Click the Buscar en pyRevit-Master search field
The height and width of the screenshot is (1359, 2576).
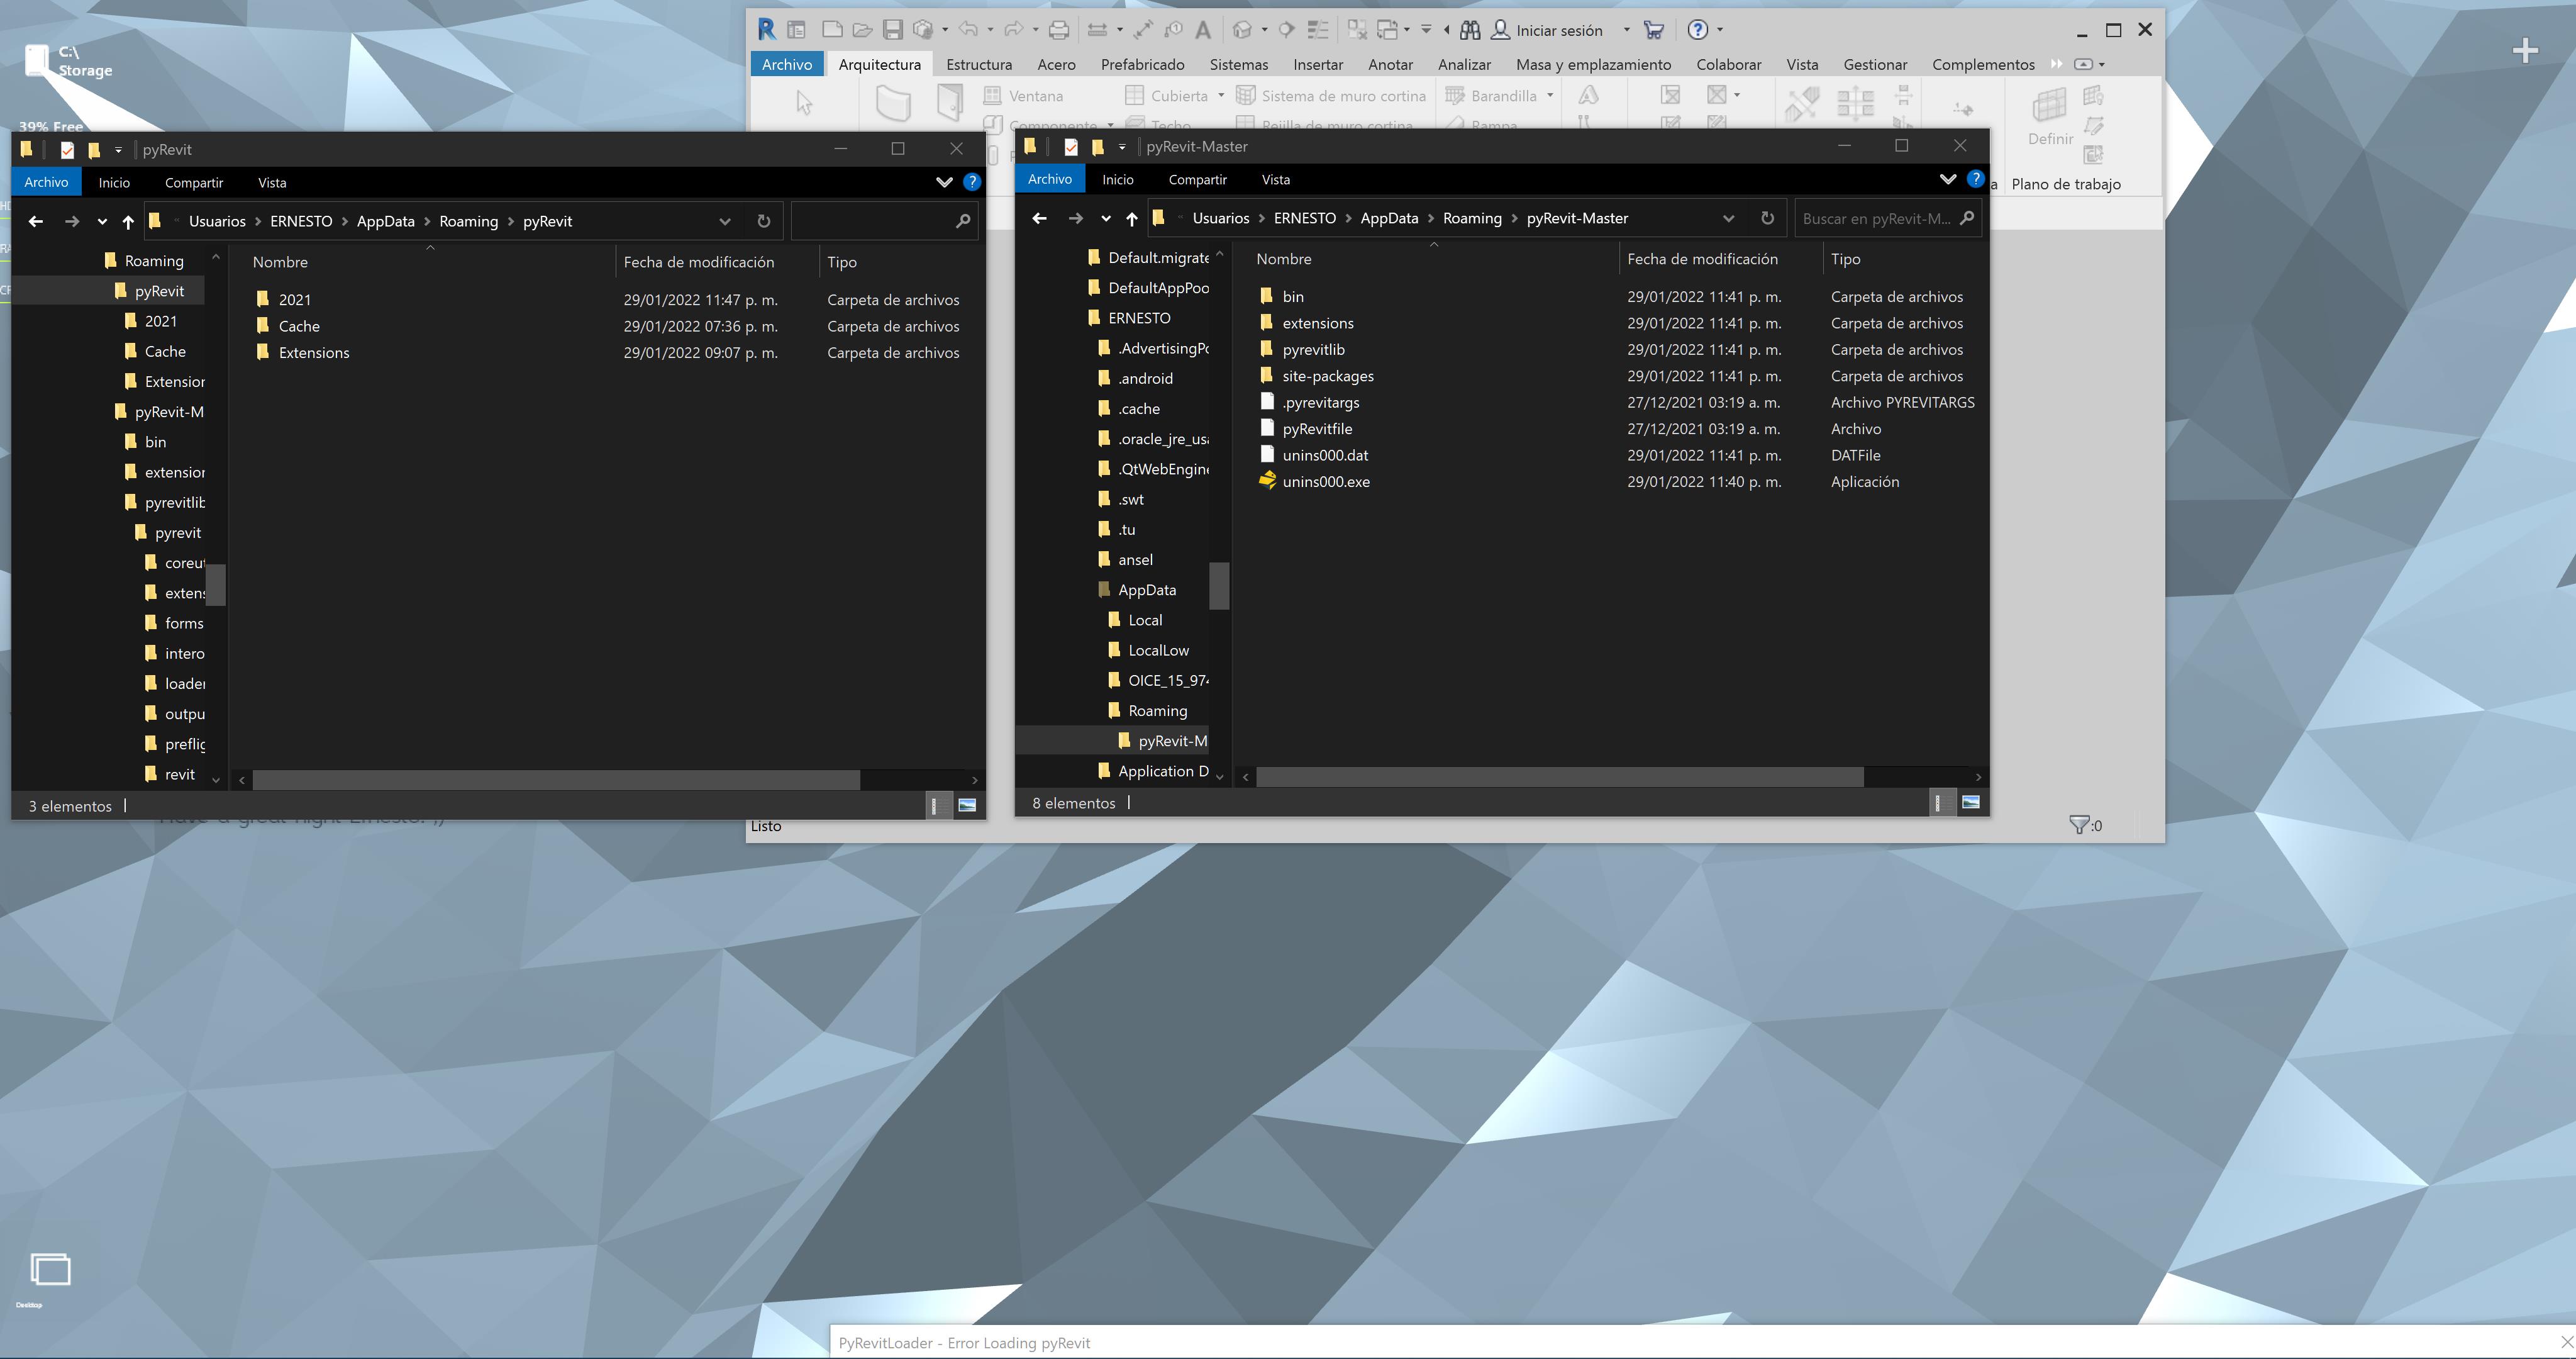(x=1875, y=218)
